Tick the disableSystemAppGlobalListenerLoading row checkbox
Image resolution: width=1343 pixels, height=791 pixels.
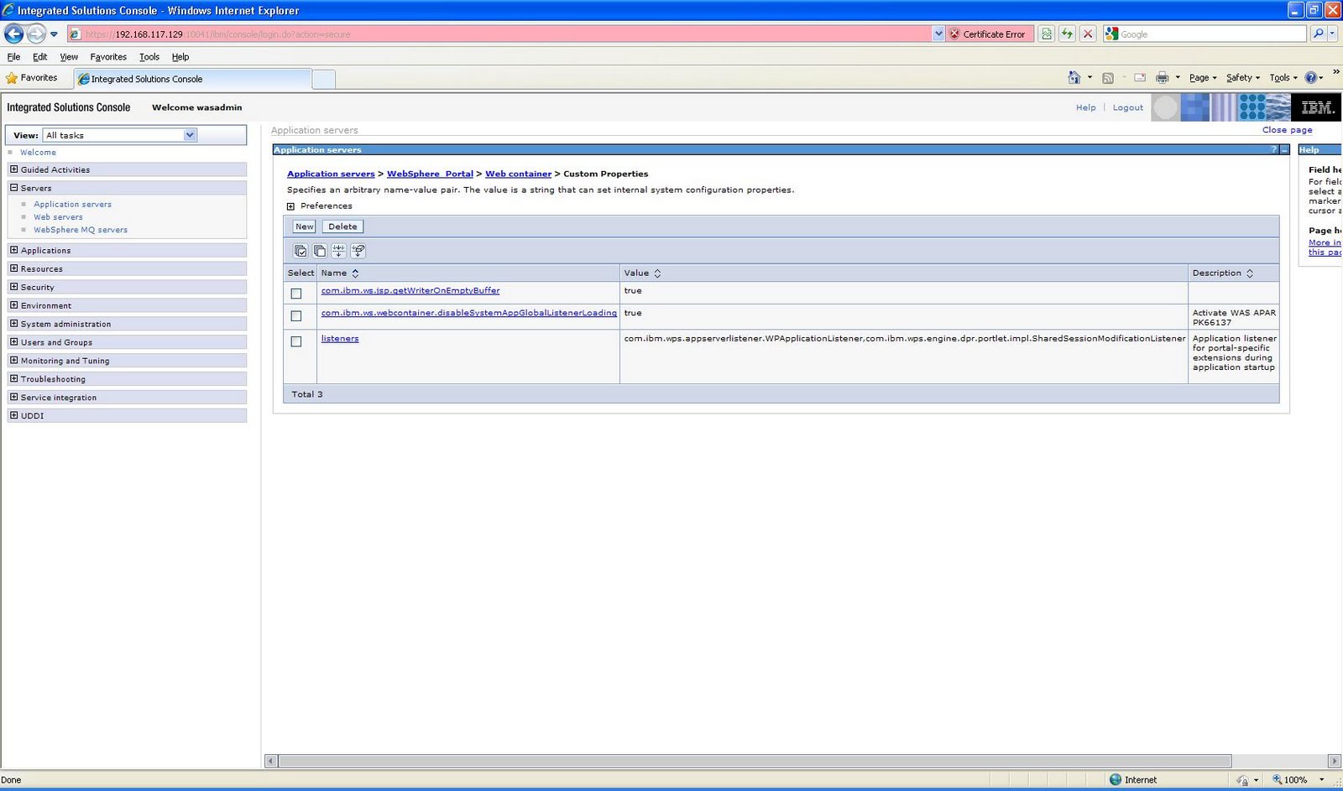[295, 316]
